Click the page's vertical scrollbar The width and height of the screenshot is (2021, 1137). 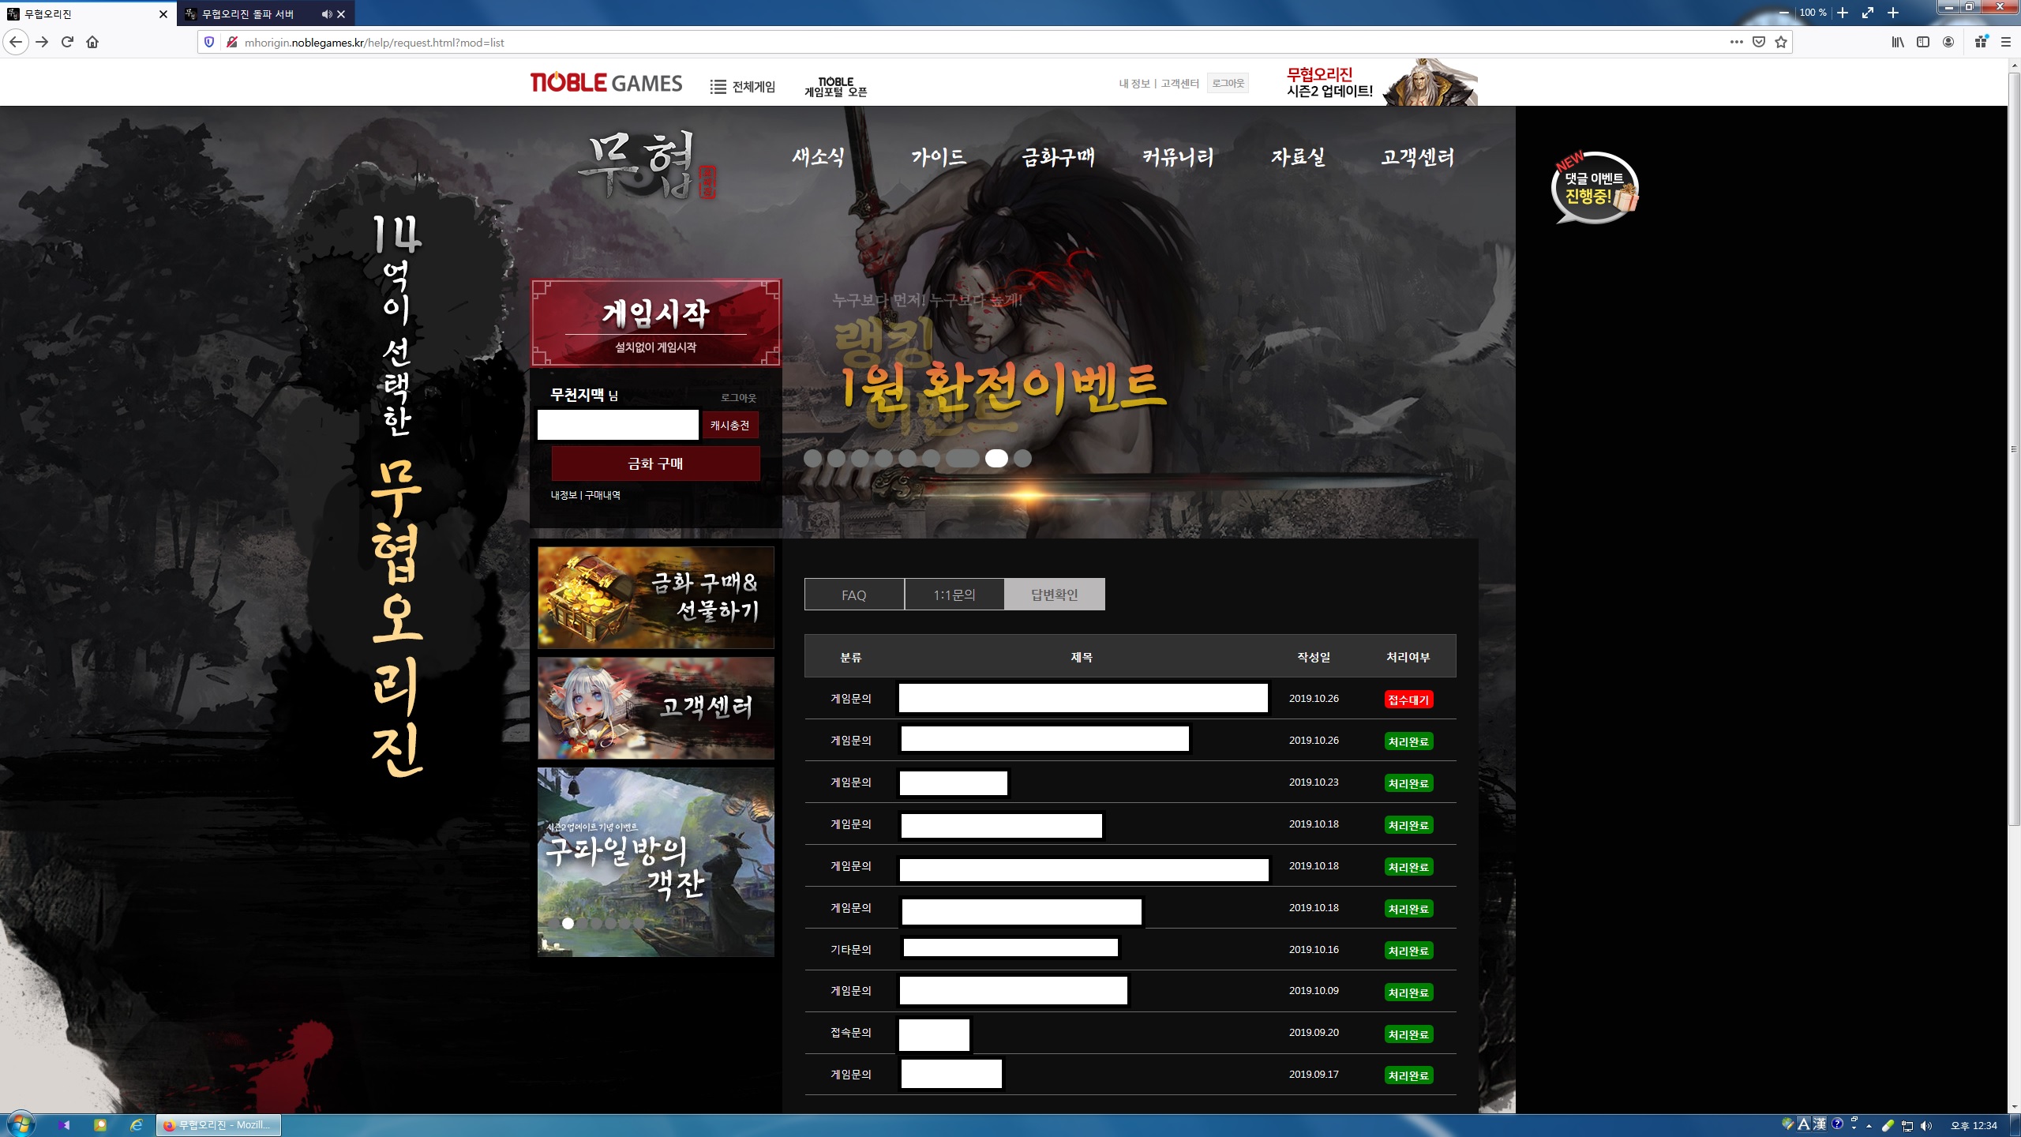click(2014, 450)
